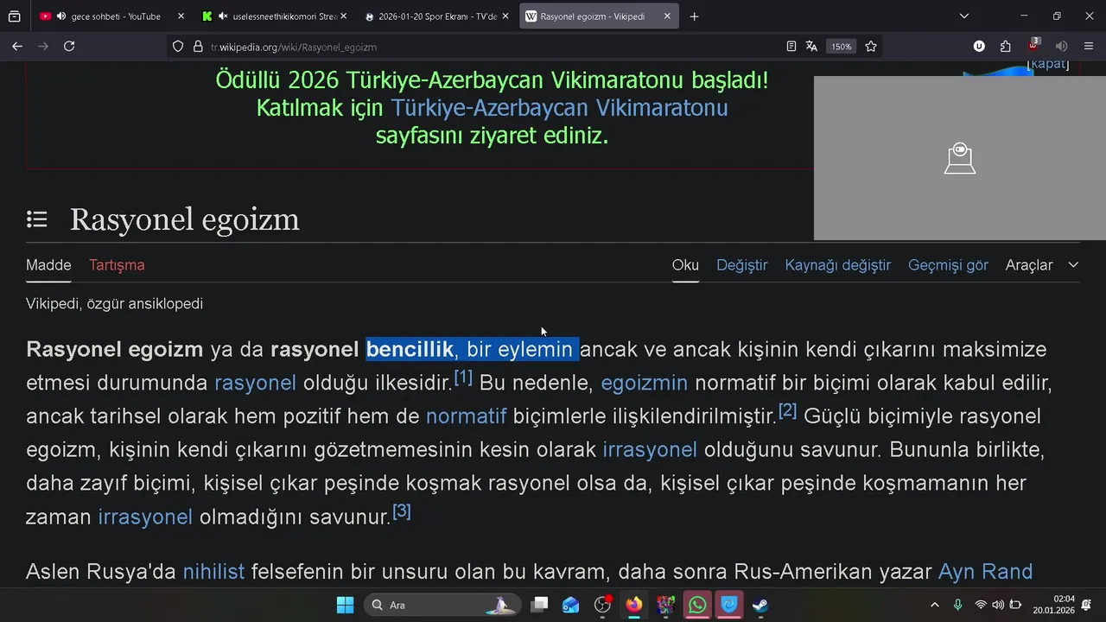
Task: Open Kaynağı değiştir source editor
Action: [x=838, y=265]
